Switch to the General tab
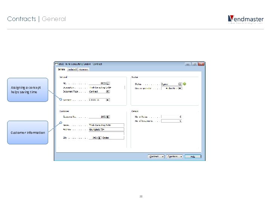This screenshot has width=271, height=203. (x=61, y=70)
